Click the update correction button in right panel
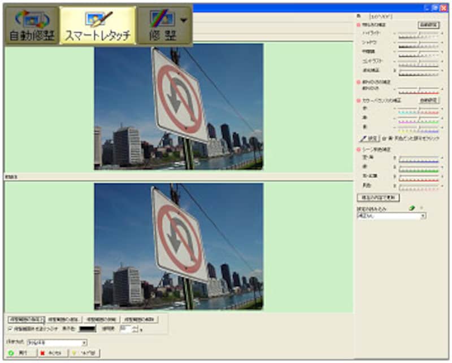Image resolution: width=452 pixels, height=363 pixels. tap(378, 198)
